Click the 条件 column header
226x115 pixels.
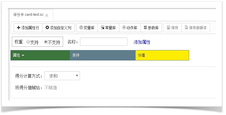(103, 55)
